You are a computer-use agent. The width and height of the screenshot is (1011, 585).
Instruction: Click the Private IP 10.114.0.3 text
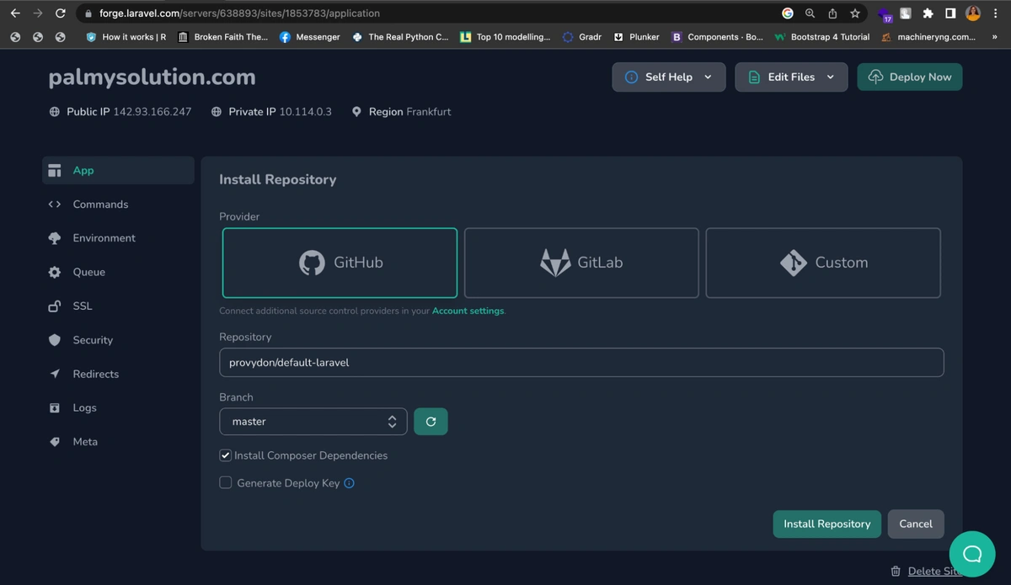pos(280,112)
